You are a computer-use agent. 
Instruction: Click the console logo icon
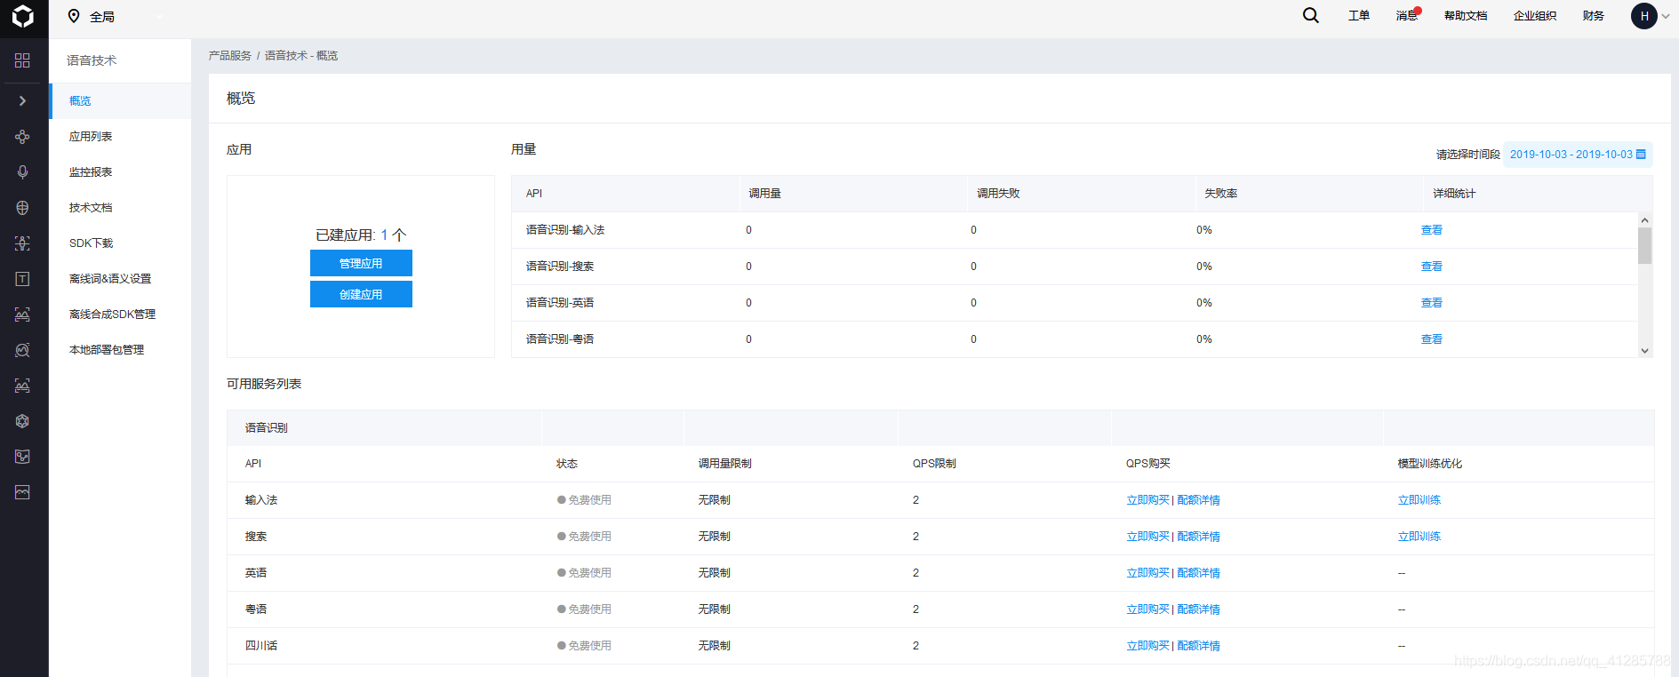click(x=23, y=16)
